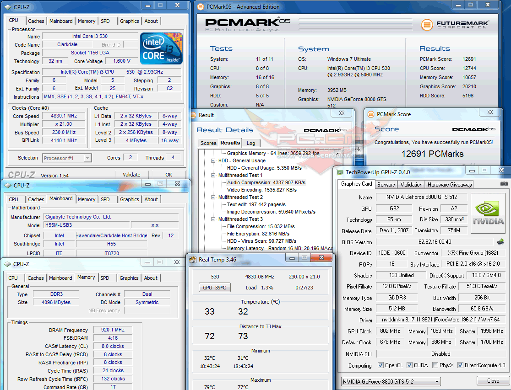511x390 pixels.
Task: Open About tab in CPU-Z Memory window
Action: pyautogui.click(x=151, y=278)
